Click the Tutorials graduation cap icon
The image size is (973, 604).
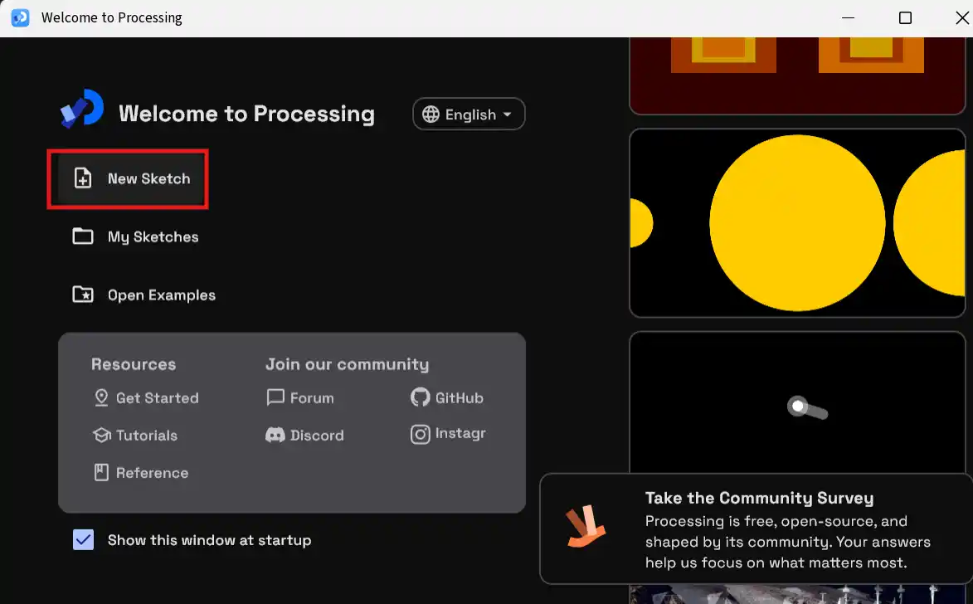click(x=101, y=435)
